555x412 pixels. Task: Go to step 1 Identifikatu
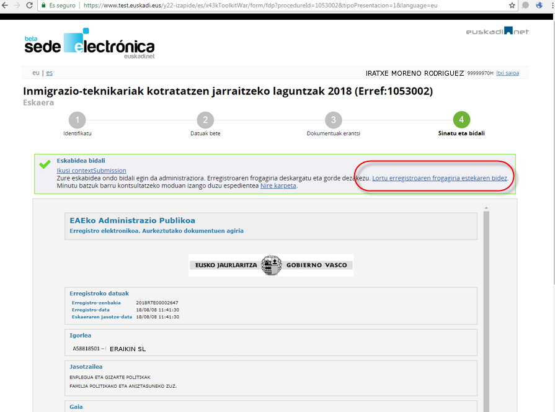(77, 120)
